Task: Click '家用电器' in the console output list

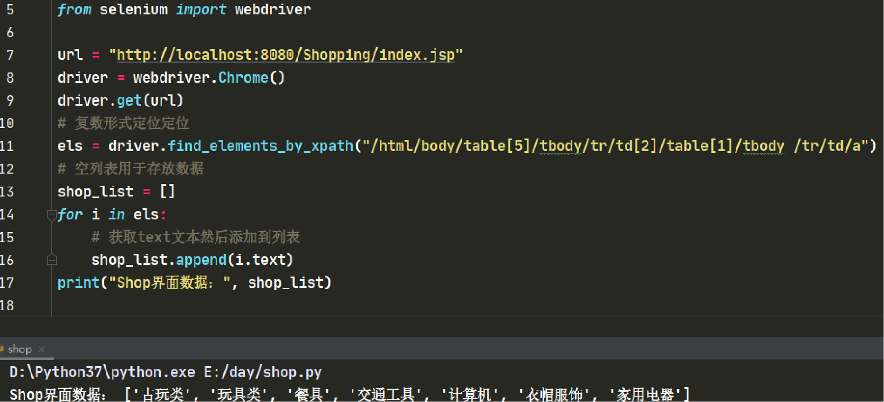Action: click(x=645, y=394)
